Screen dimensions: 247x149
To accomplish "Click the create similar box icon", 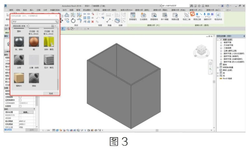I will pyautogui.click(x=117, y=20).
